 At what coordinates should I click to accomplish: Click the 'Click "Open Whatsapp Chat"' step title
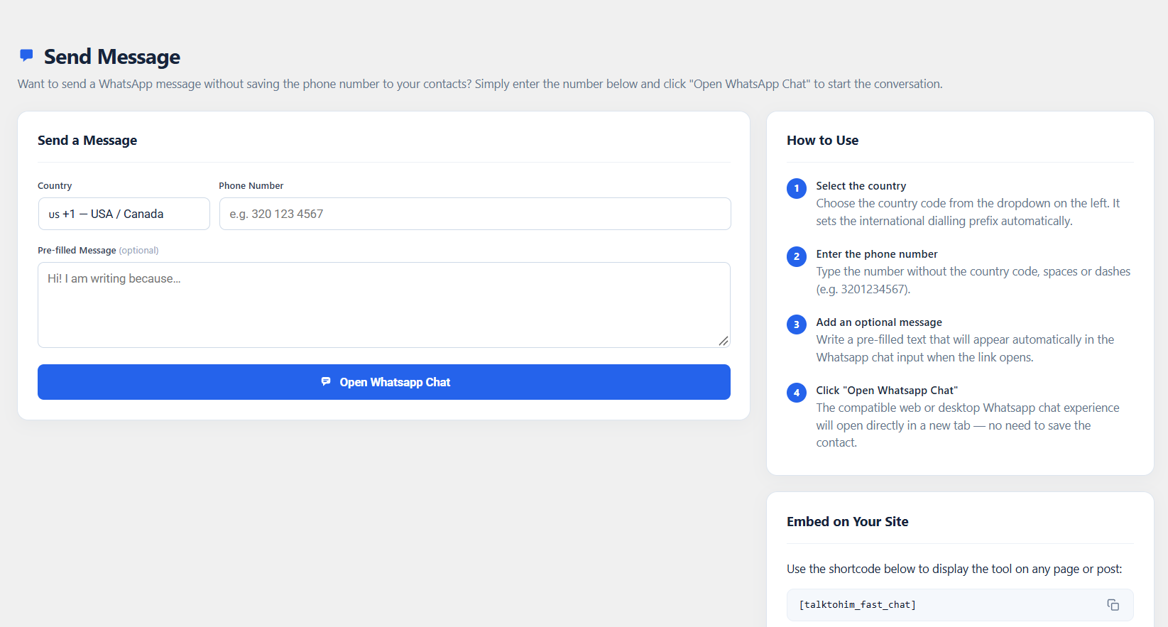pos(887,391)
